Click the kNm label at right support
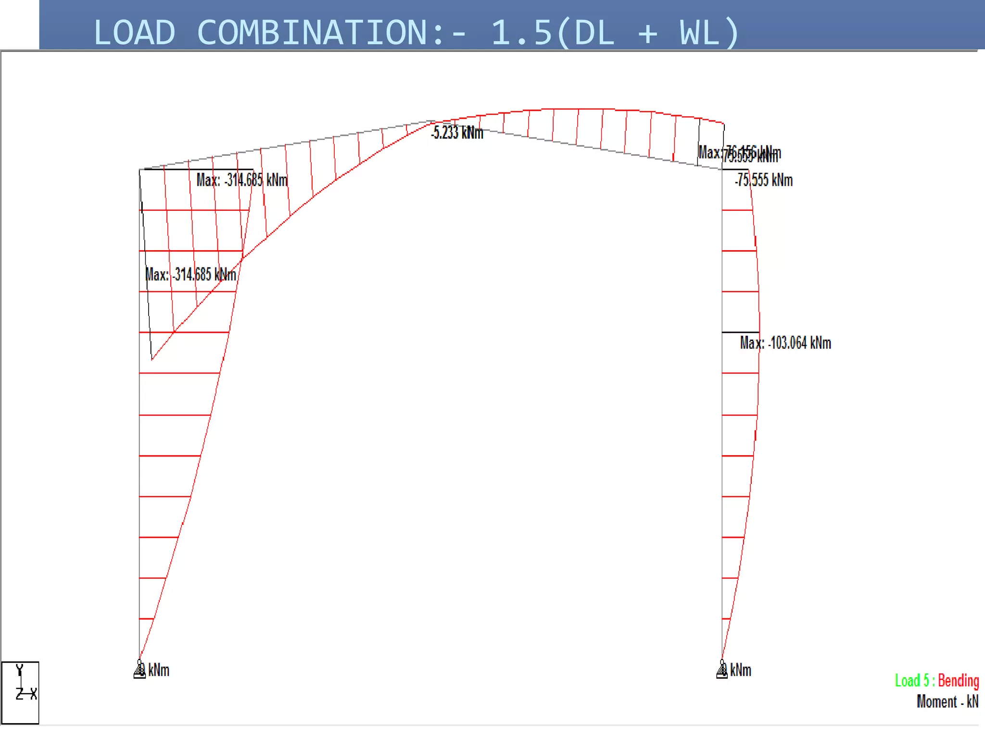Screen dimensions: 985x739 coord(741,670)
